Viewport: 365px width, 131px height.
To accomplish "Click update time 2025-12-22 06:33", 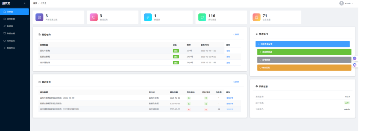I will tap(209, 57).
